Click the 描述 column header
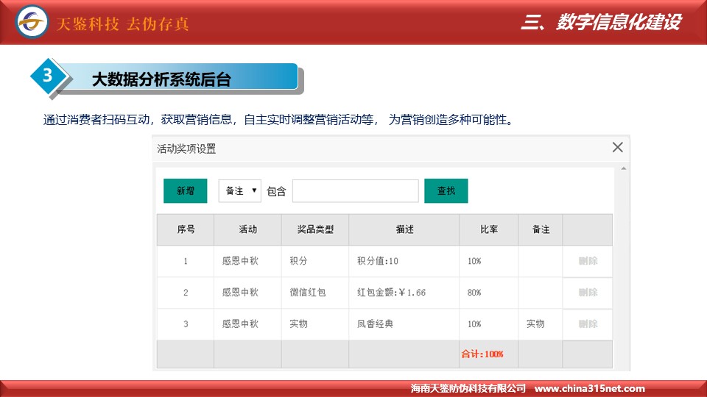Image resolution: width=707 pixels, height=397 pixels. pyautogui.click(x=404, y=229)
